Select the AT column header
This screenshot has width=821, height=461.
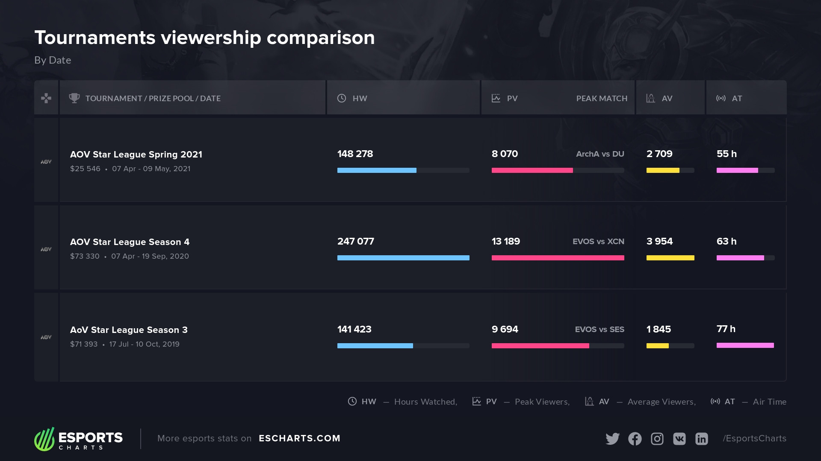coord(736,98)
